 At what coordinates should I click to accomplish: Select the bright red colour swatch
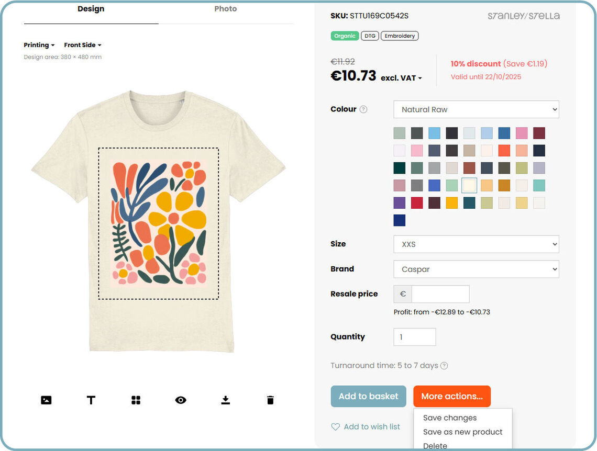pyautogui.click(x=417, y=203)
